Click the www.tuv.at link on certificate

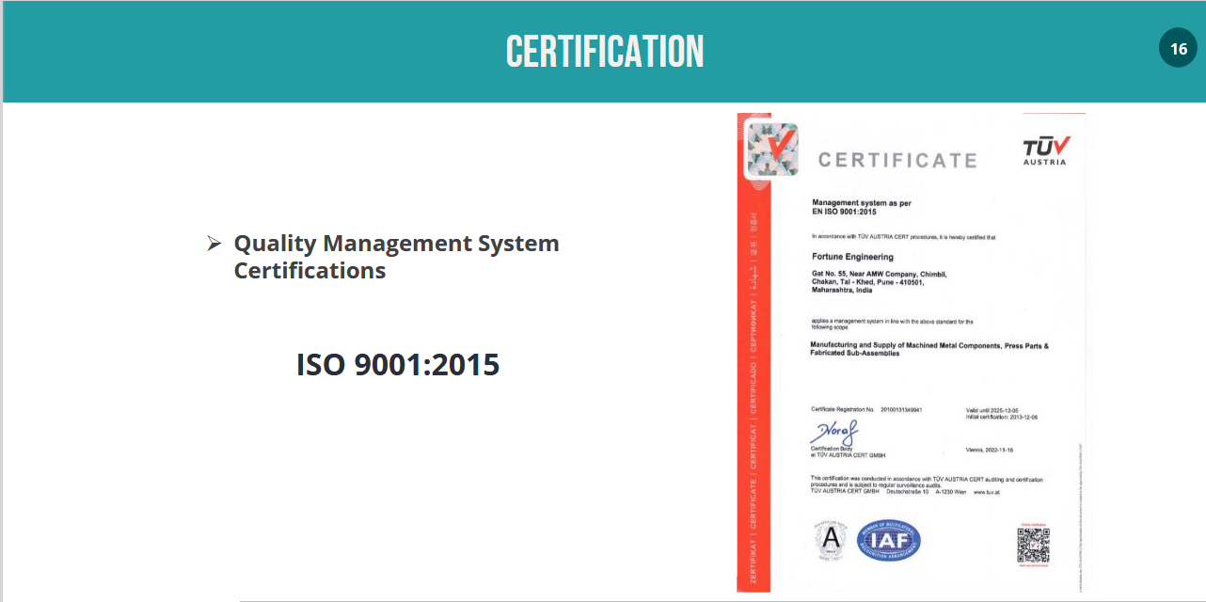[x=986, y=492]
